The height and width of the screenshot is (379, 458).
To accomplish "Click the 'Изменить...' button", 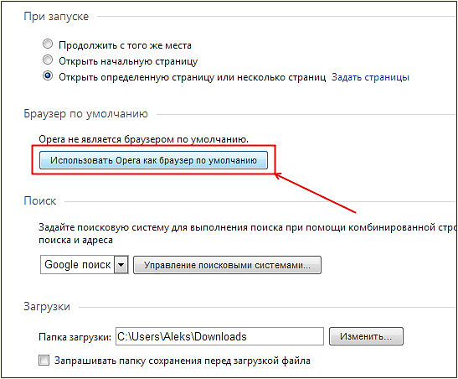I will click(366, 336).
